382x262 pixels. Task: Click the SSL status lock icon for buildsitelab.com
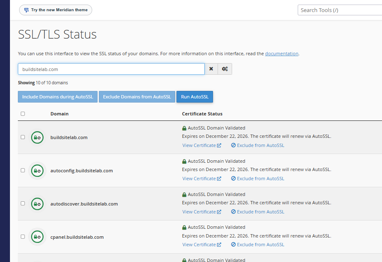[37, 137]
